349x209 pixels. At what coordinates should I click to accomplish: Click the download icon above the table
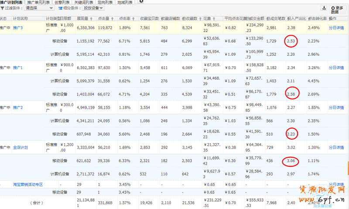(x=324, y=8)
